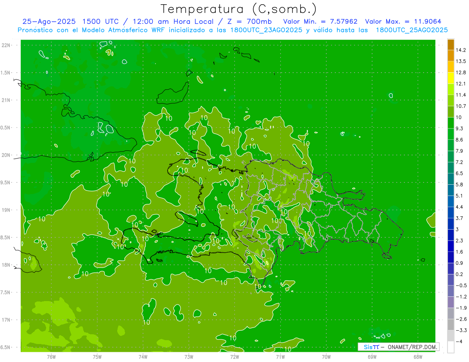
Task: Click the "76W" longitude axis label
Action: pos(51,357)
